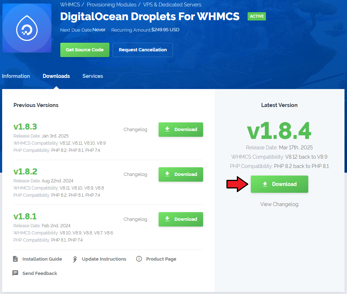Click View Changelog under latest version
This screenshot has width=347, height=294.
279,204
